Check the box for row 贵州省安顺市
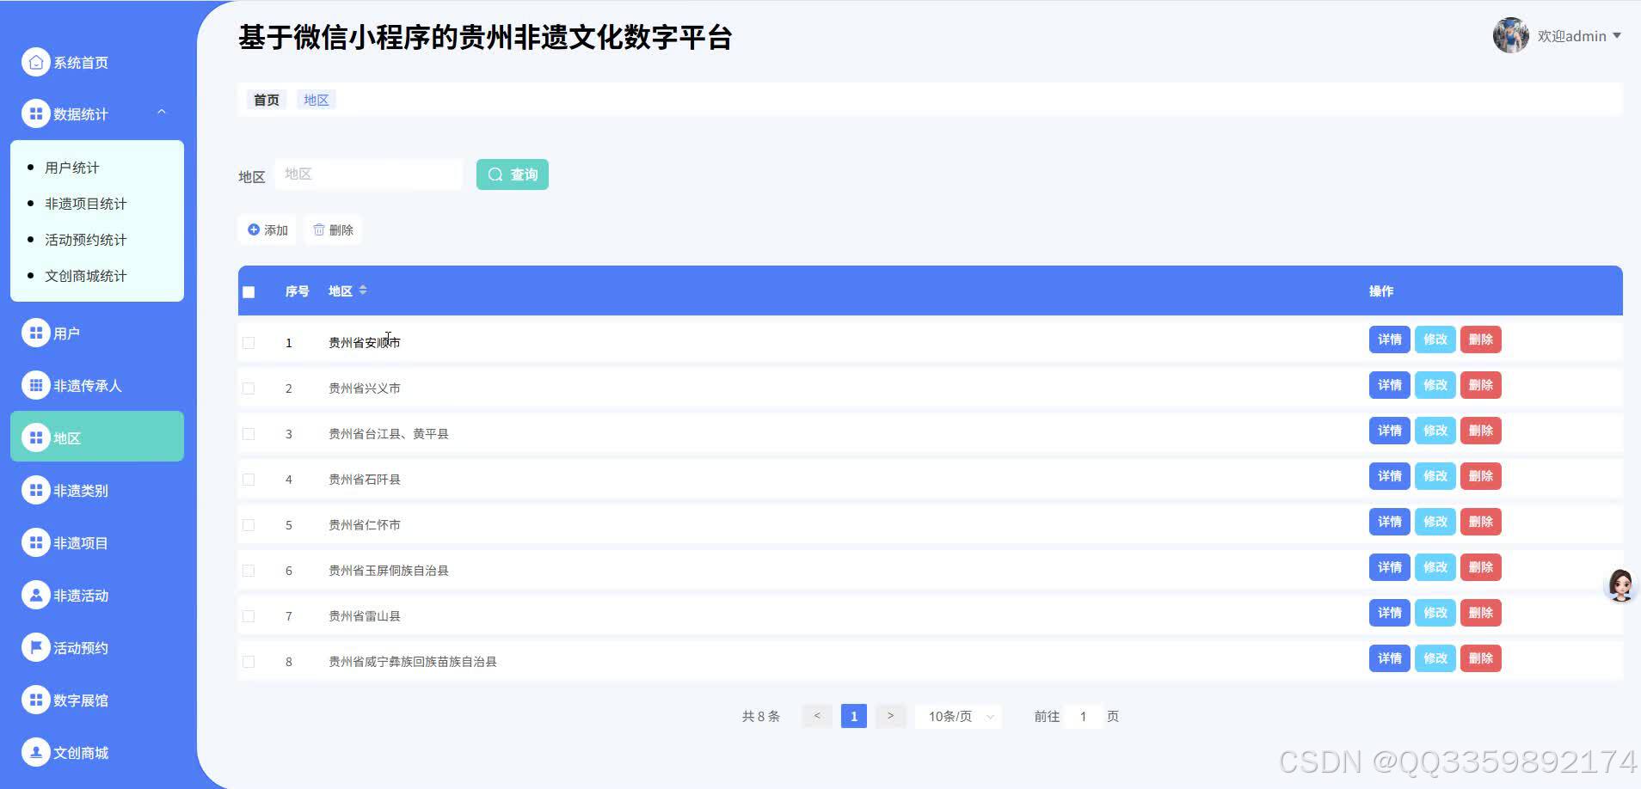This screenshot has width=1641, height=789. pos(249,342)
